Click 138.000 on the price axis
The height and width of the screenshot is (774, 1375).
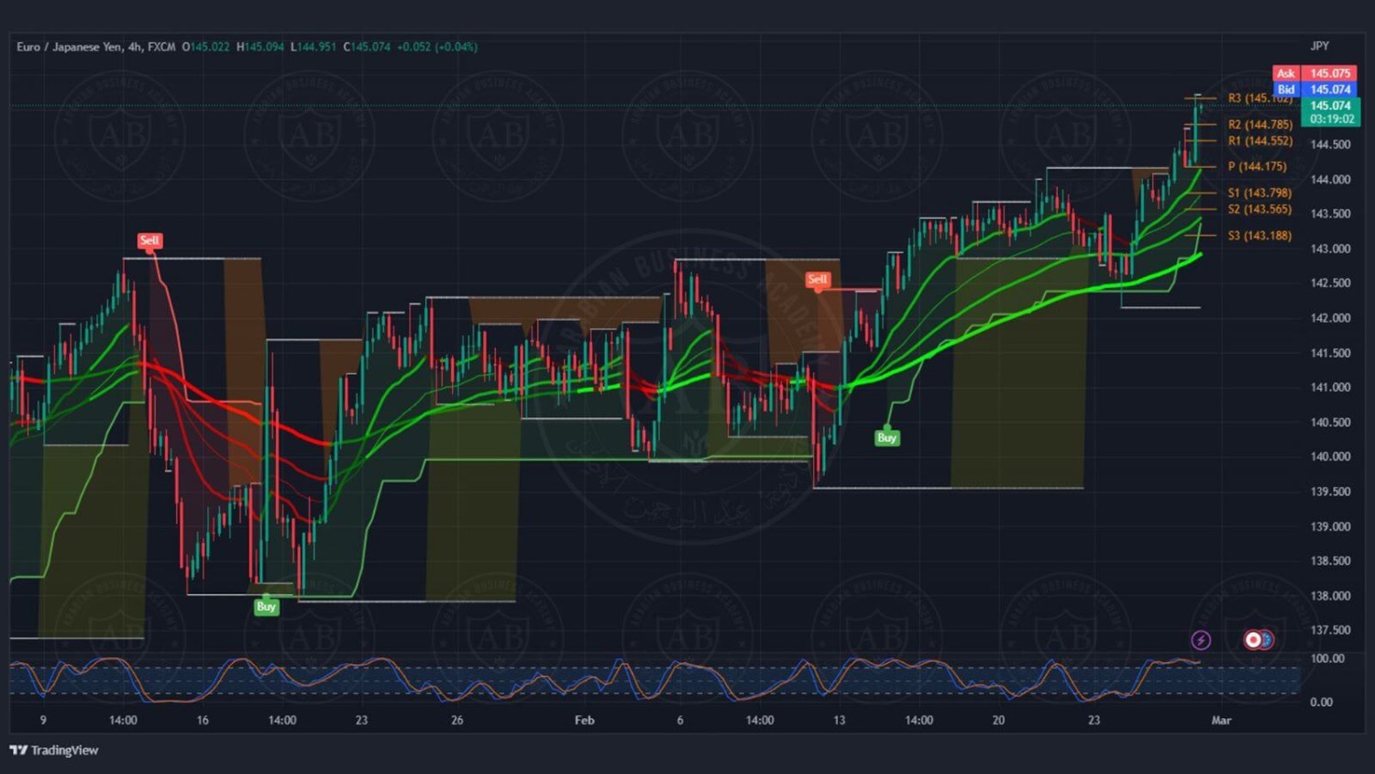(1330, 595)
